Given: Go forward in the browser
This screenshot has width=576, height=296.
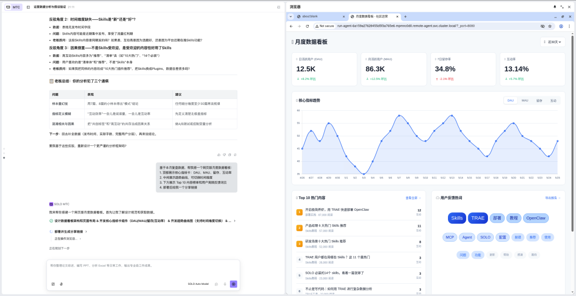Looking at the screenshot, I should 299,27.
